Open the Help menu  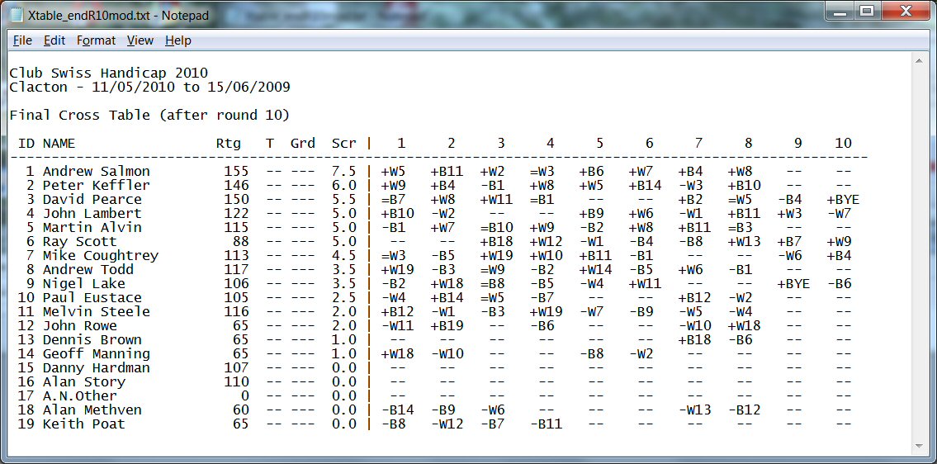click(178, 40)
